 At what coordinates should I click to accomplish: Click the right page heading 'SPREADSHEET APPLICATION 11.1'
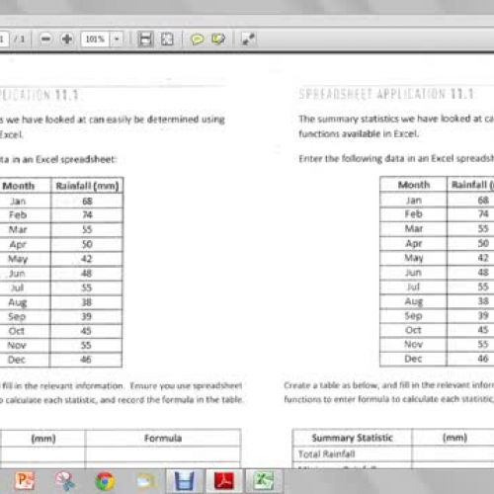386,94
